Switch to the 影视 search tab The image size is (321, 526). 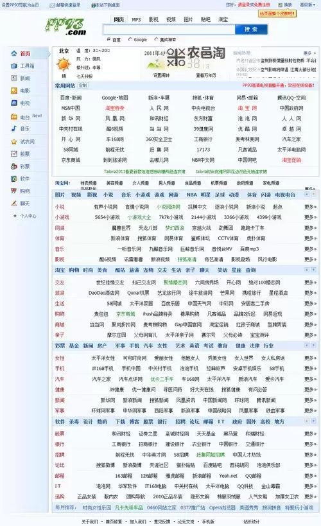click(153, 20)
